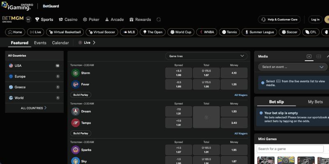
Task: Switch to the Featured tab
Action: click(19, 43)
